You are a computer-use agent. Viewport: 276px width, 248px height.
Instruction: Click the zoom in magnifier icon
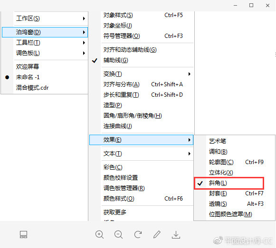[x=99, y=235]
